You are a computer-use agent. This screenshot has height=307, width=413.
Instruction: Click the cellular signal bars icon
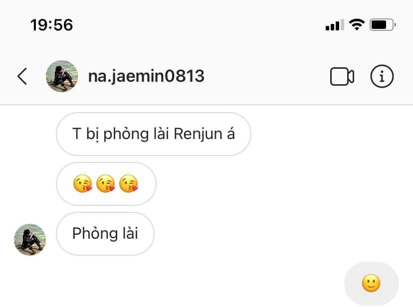click(335, 25)
